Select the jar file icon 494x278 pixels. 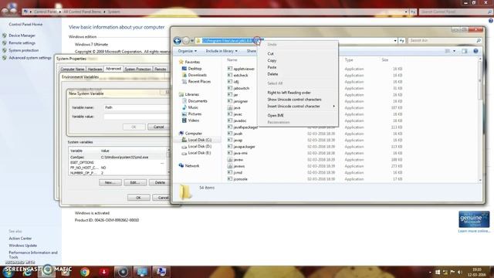click(x=230, y=95)
